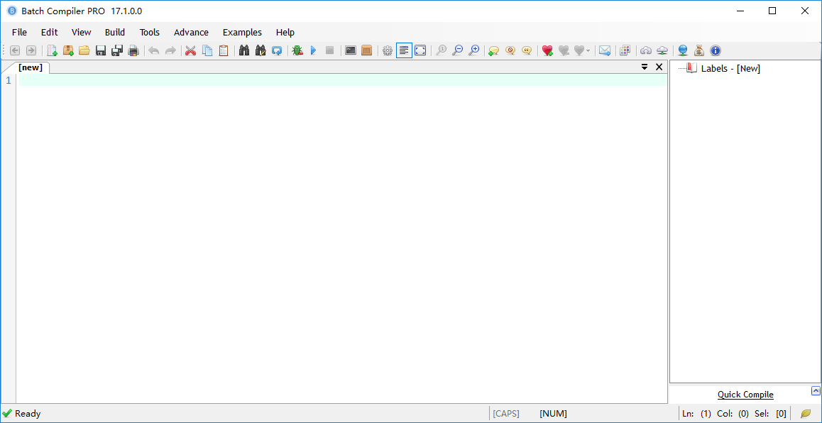The width and height of the screenshot is (822, 423).
Task: Zoom out with the minus magnifier
Action: point(457,51)
